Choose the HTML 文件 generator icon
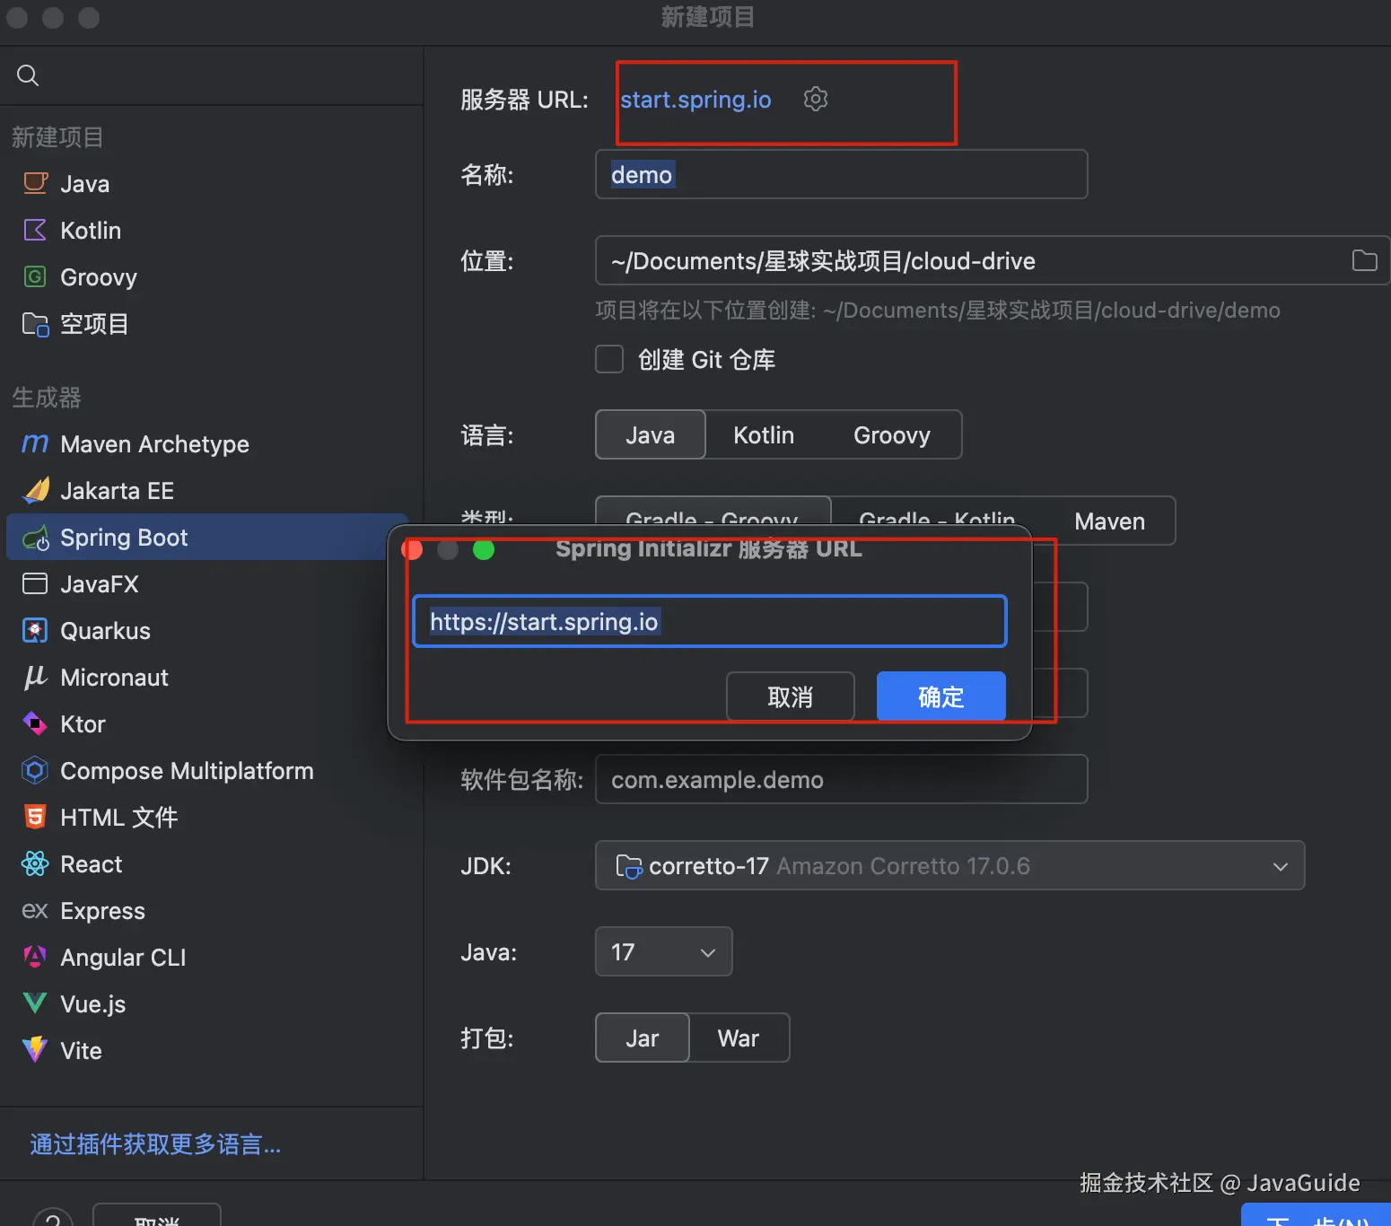This screenshot has height=1226, width=1391. pyautogui.click(x=35, y=817)
